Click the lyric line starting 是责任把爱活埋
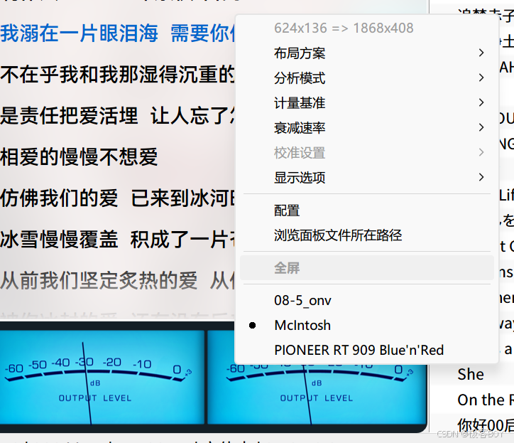The image size is (514, 443). [x=117, y=116]
